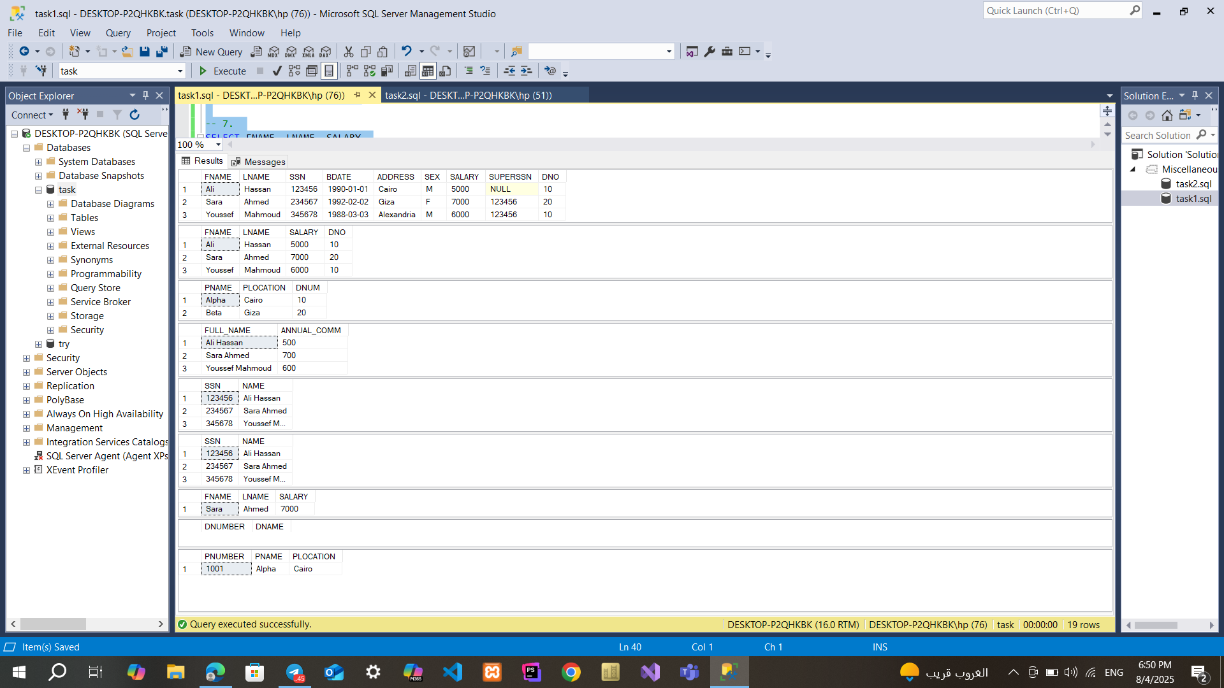The height and width of the screenshot is (688, 1224).
Task: Click the Undo arrow icon
Action: (406, 52)
